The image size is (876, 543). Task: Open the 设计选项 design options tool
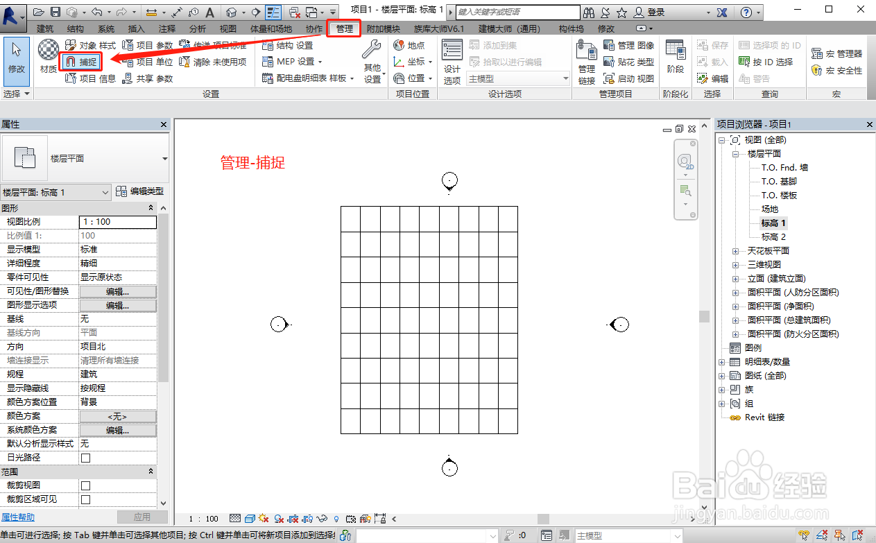(452, 62)
